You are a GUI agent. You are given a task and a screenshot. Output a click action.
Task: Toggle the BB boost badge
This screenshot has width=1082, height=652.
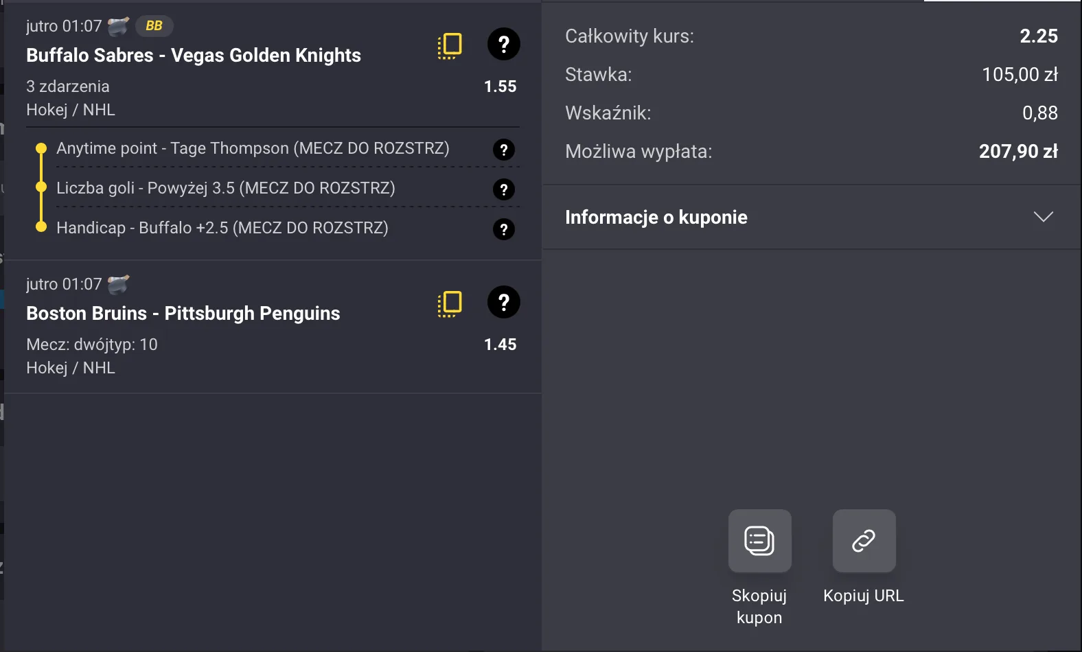tap(154, 25)
